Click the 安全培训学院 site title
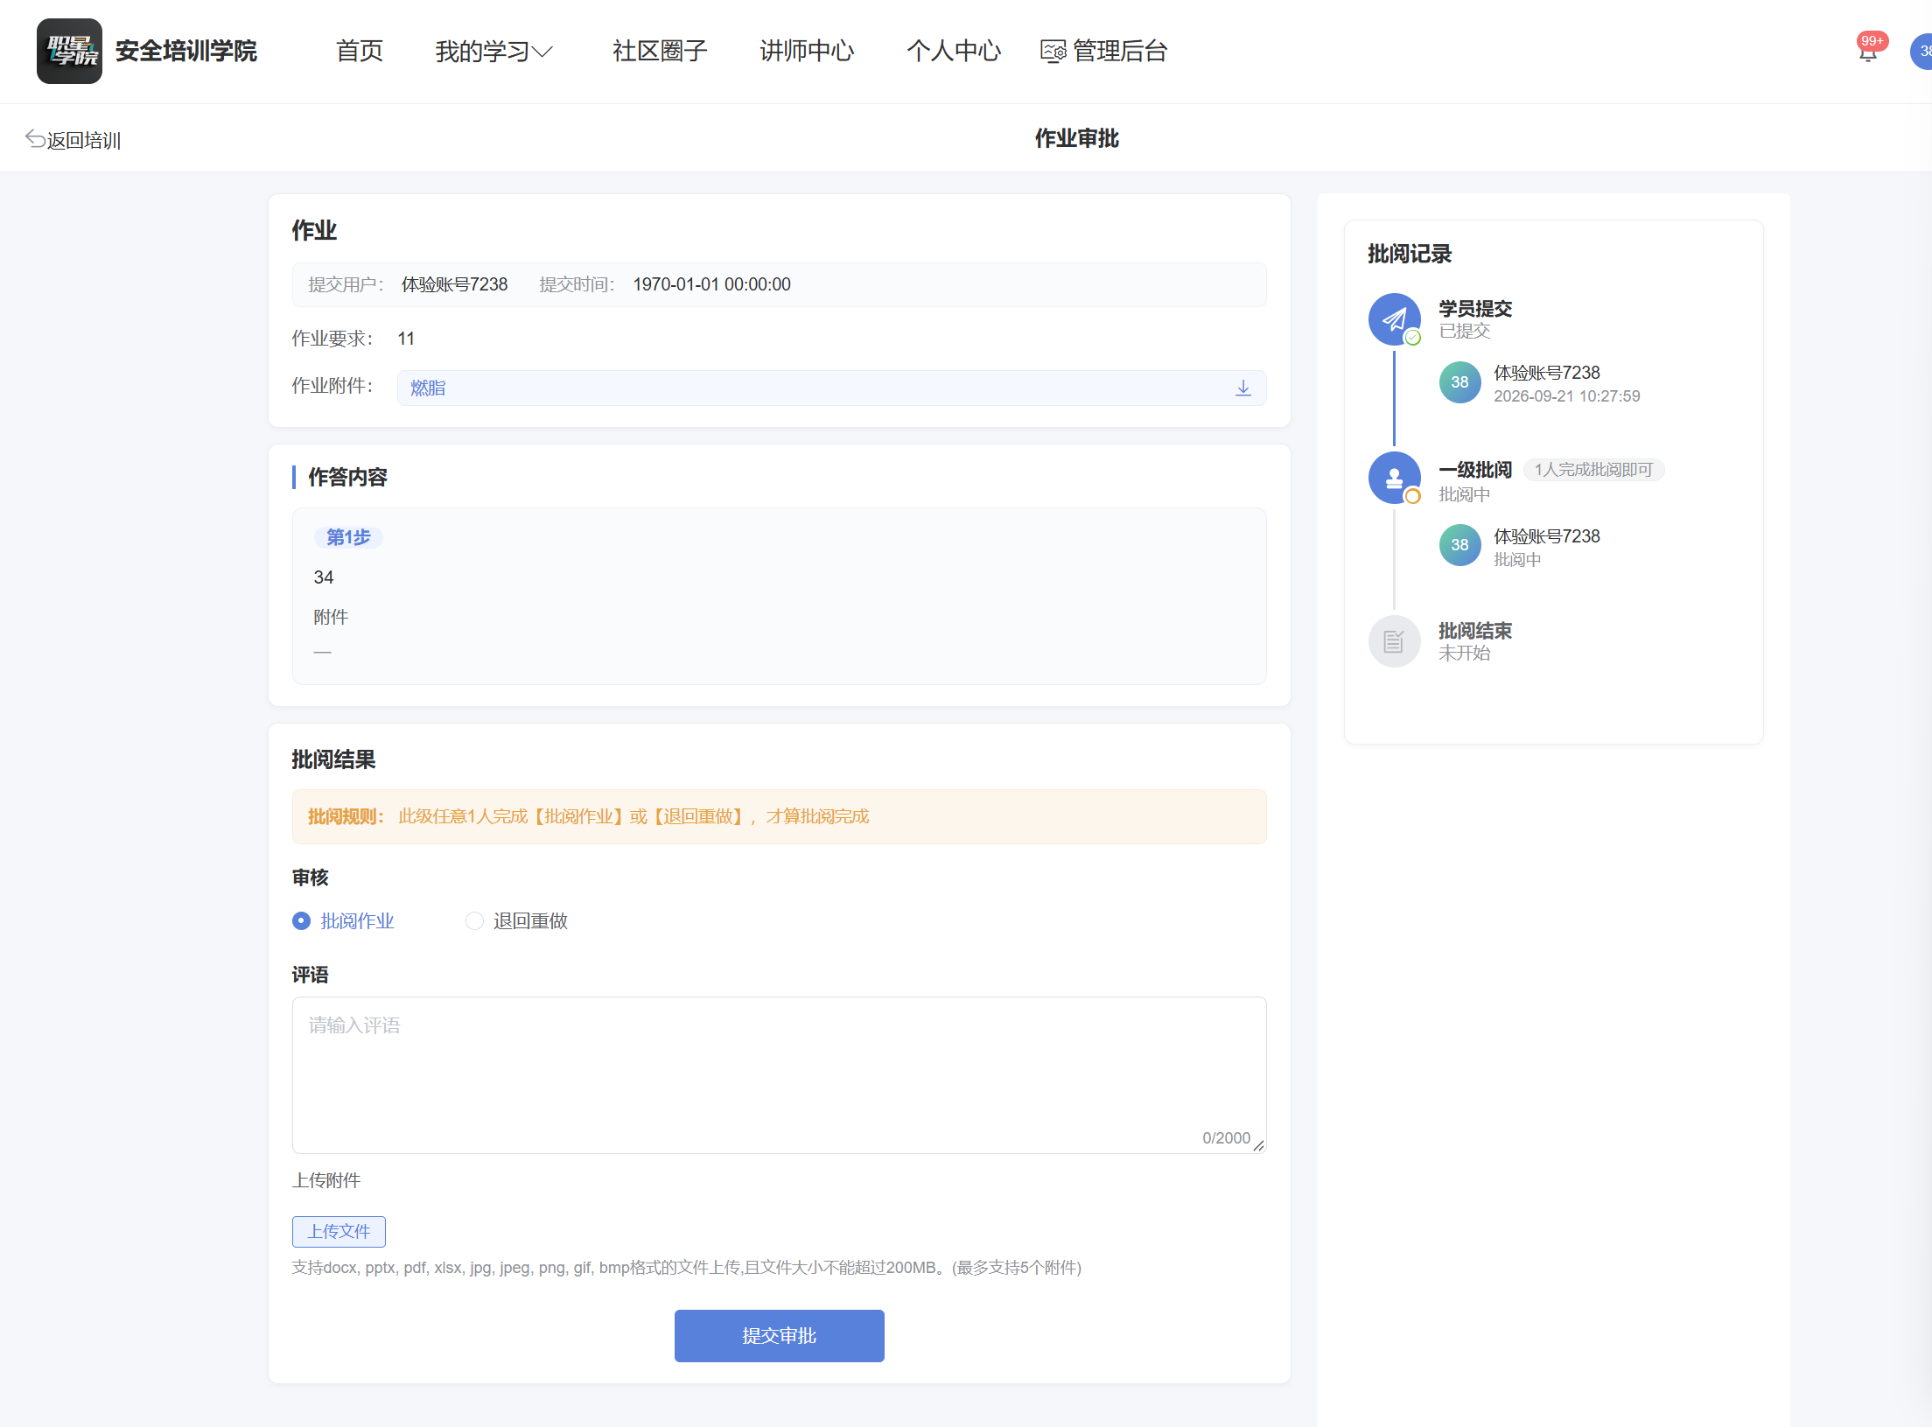1932x1427 pixels. coord(186,51)
